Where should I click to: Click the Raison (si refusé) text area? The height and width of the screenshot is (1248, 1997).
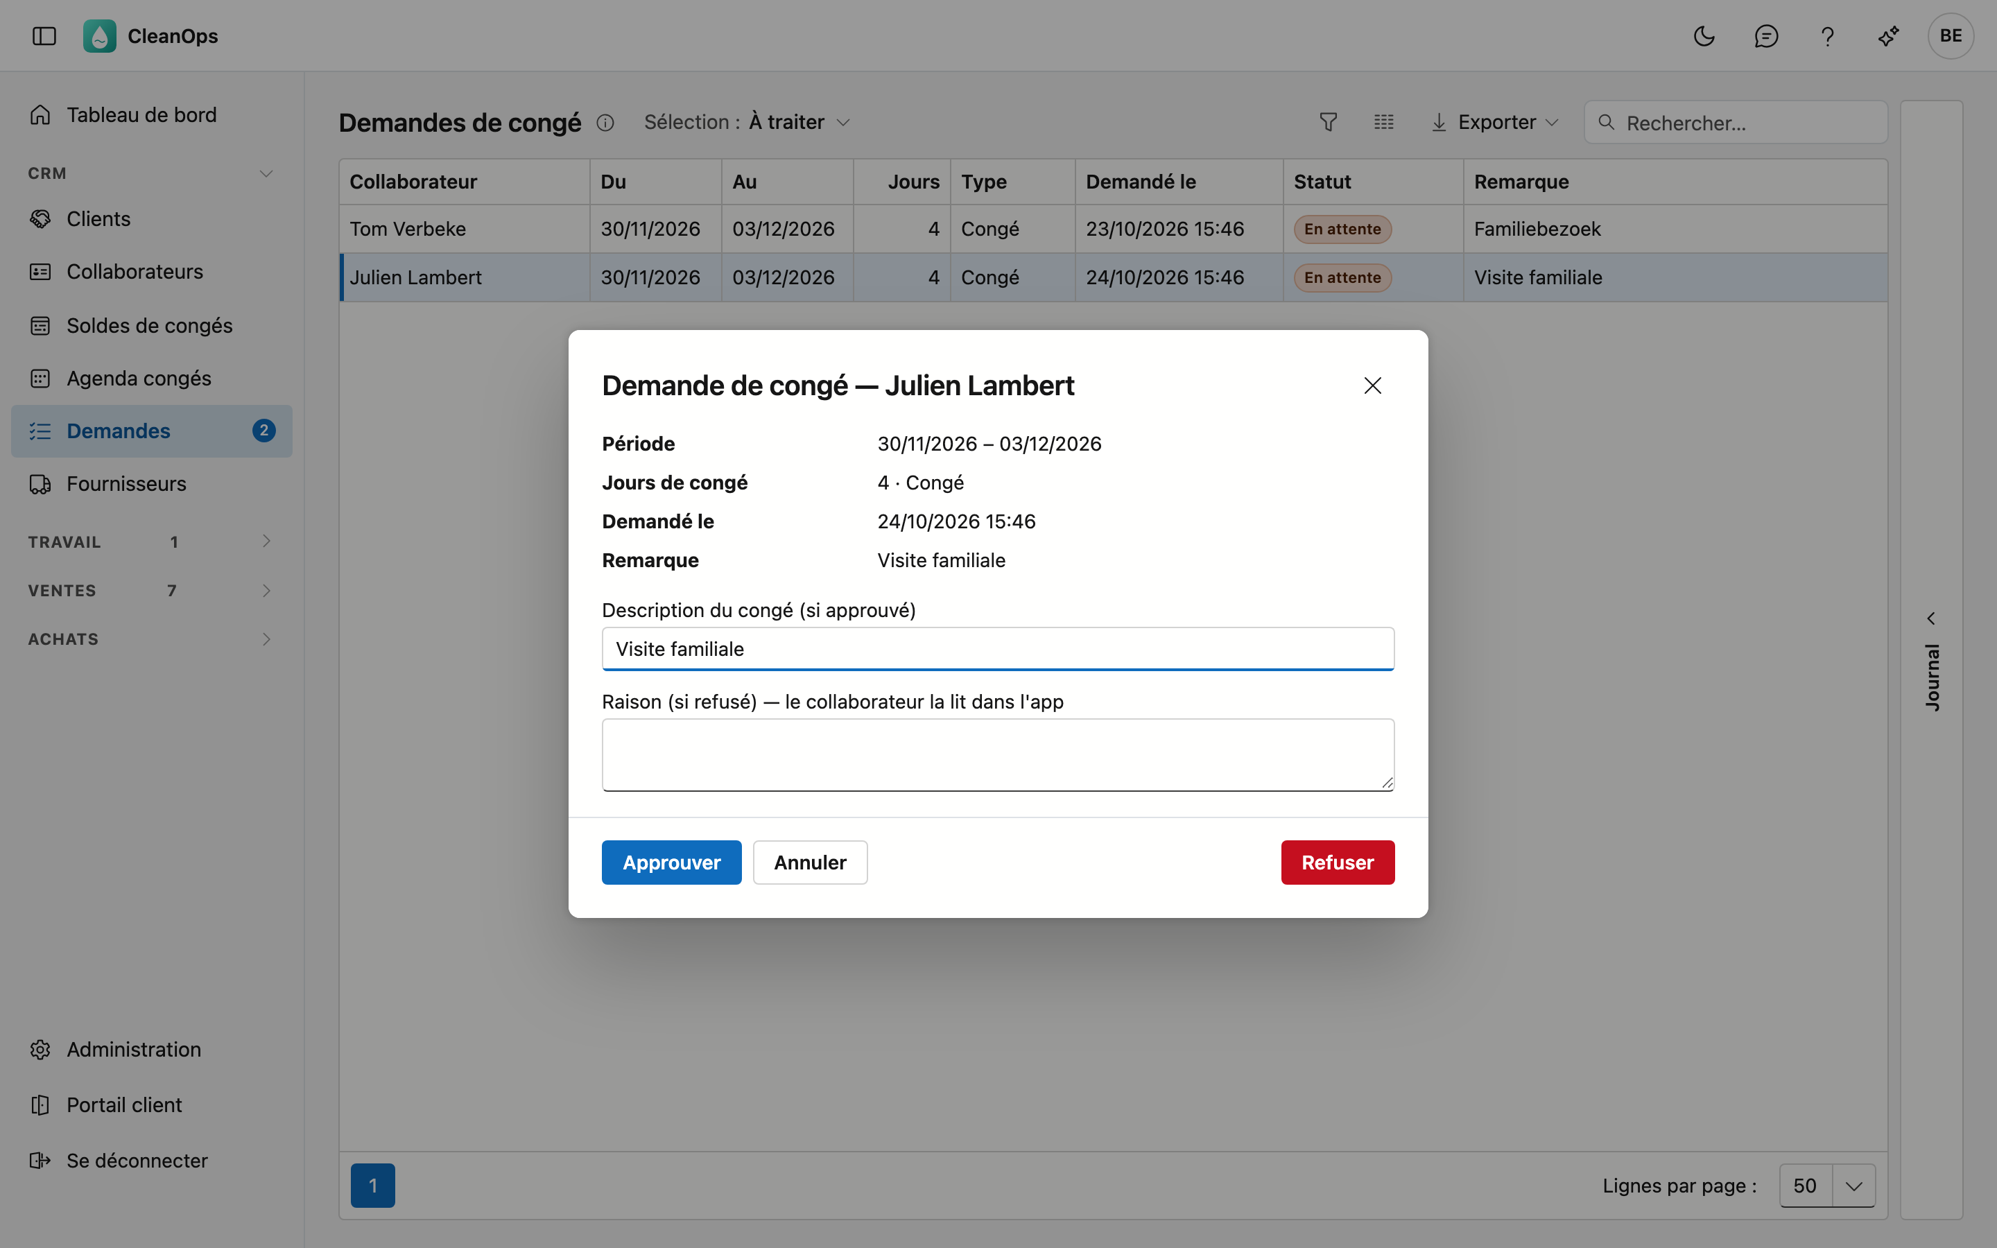click(x=998, y=754)
